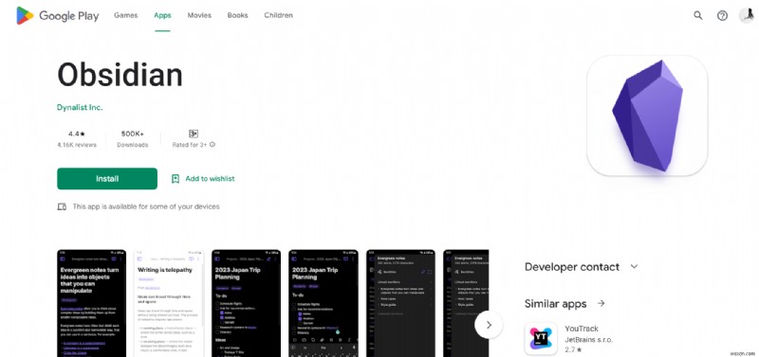Click the device availability notice text
The width and height of the screenshot is (759, 357).
[x=146, y=206]
